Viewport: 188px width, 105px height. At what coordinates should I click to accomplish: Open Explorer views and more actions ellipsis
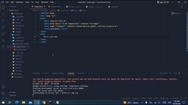27,7
